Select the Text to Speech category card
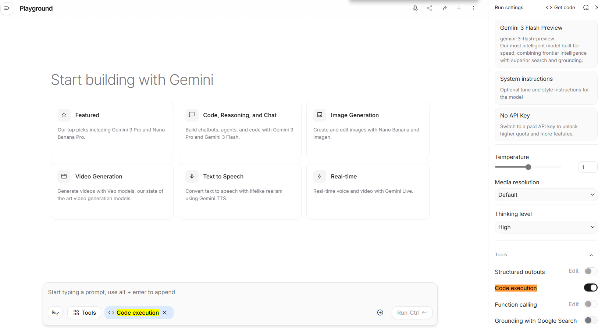 click(240, 191)
